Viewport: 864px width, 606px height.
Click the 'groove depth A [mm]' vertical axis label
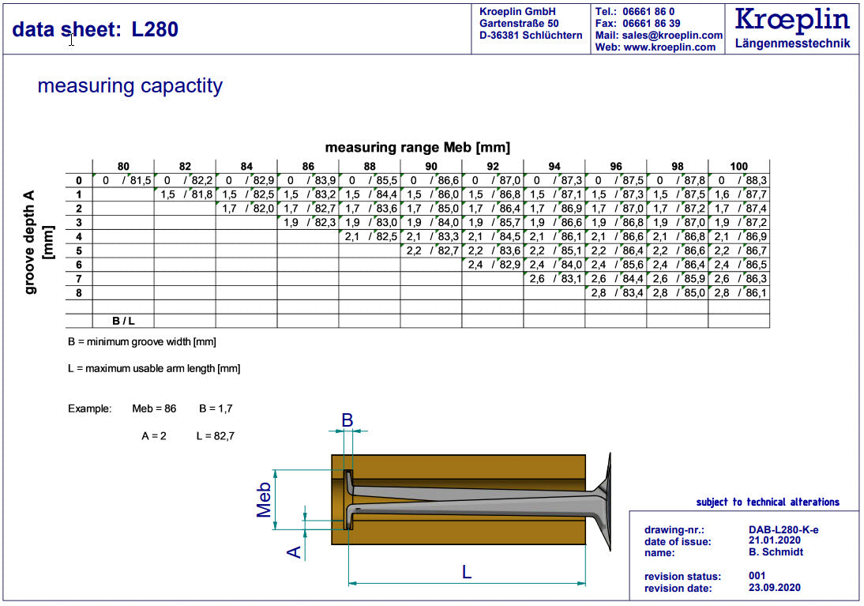(x=38, y=242)
